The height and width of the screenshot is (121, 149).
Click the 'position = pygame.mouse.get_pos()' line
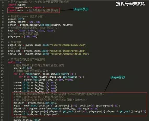tap(35, 103)
